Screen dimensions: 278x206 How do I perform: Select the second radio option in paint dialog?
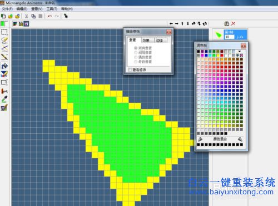tap(136, 53)
